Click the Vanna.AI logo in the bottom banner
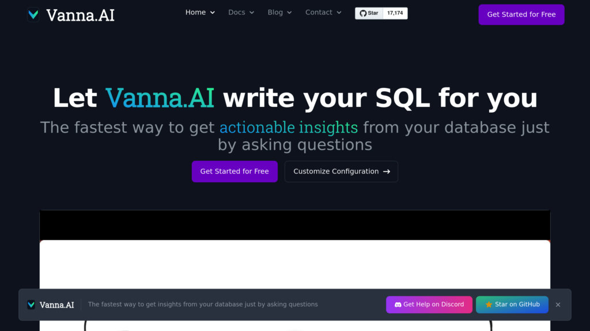This screenshot has height=331, width=590. 51,305
